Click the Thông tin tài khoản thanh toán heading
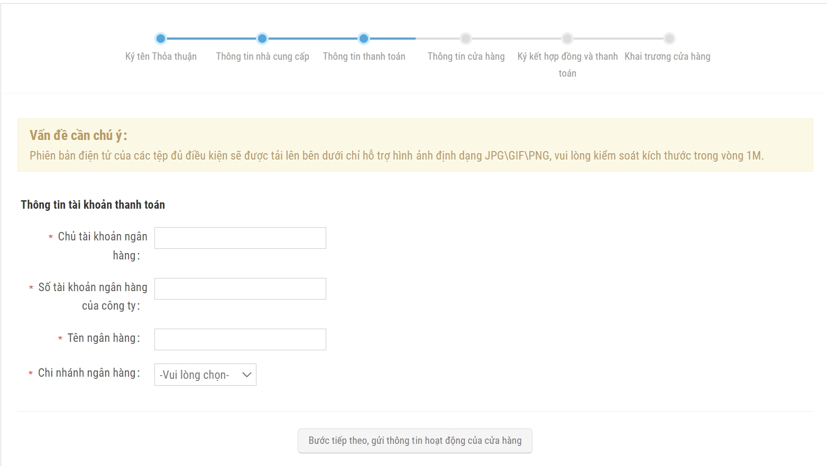827x466 pixels. point(93,205)
